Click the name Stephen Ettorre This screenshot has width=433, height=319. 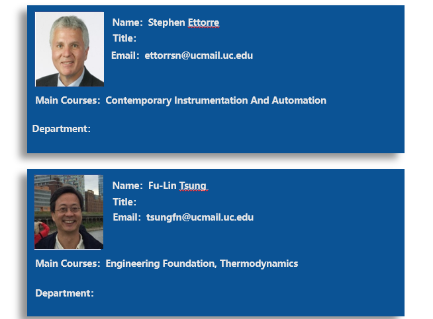coord(183,22)
